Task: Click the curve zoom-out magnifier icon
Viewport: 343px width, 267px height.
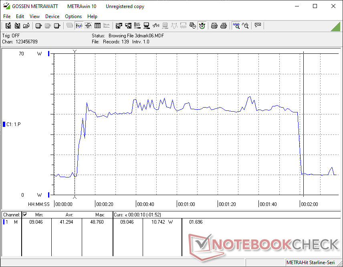Action: (246, 26)
